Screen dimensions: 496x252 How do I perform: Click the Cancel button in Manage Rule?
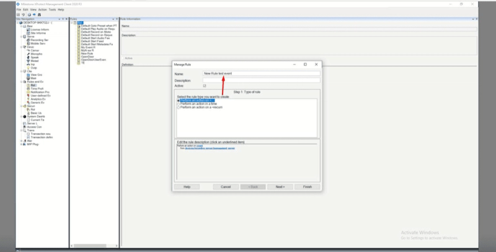coord(226,187)
